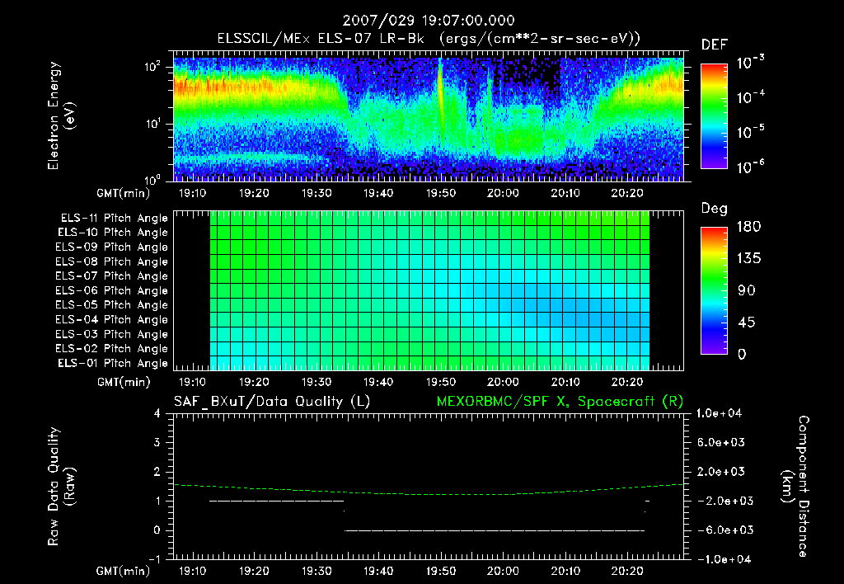Click the 180 tick on the Deg scale
844x584 pixels.
[749, 227]
